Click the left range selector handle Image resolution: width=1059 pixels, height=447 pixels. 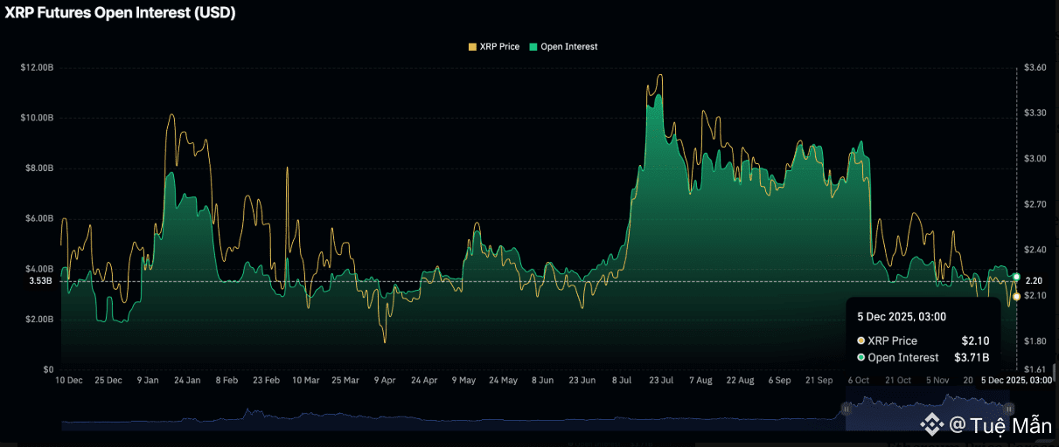pos(846,408)
